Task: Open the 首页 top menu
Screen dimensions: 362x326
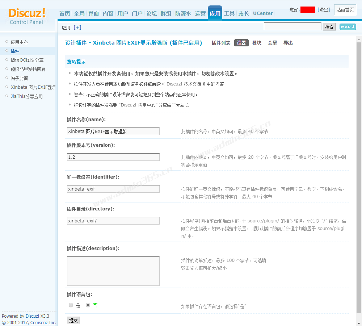Action: [x=65, y=13]
